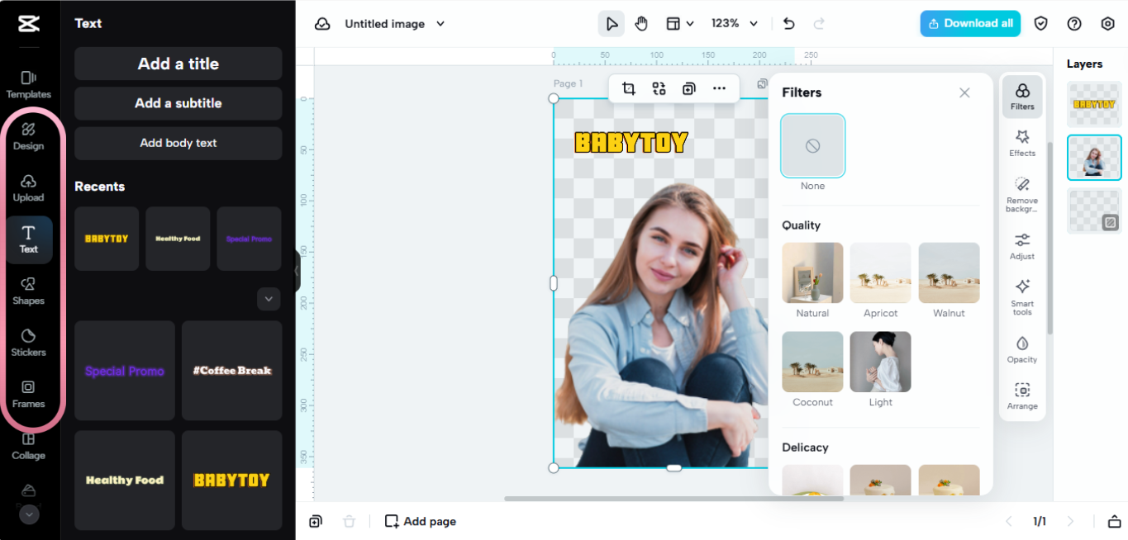Select the crop tool icon

point(629,88)
